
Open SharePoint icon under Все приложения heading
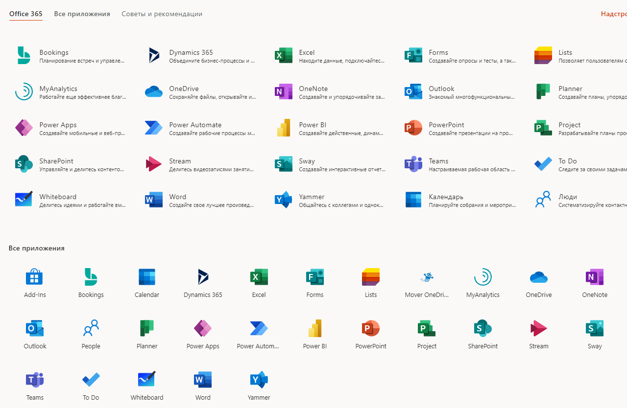(x=483, y=329)
